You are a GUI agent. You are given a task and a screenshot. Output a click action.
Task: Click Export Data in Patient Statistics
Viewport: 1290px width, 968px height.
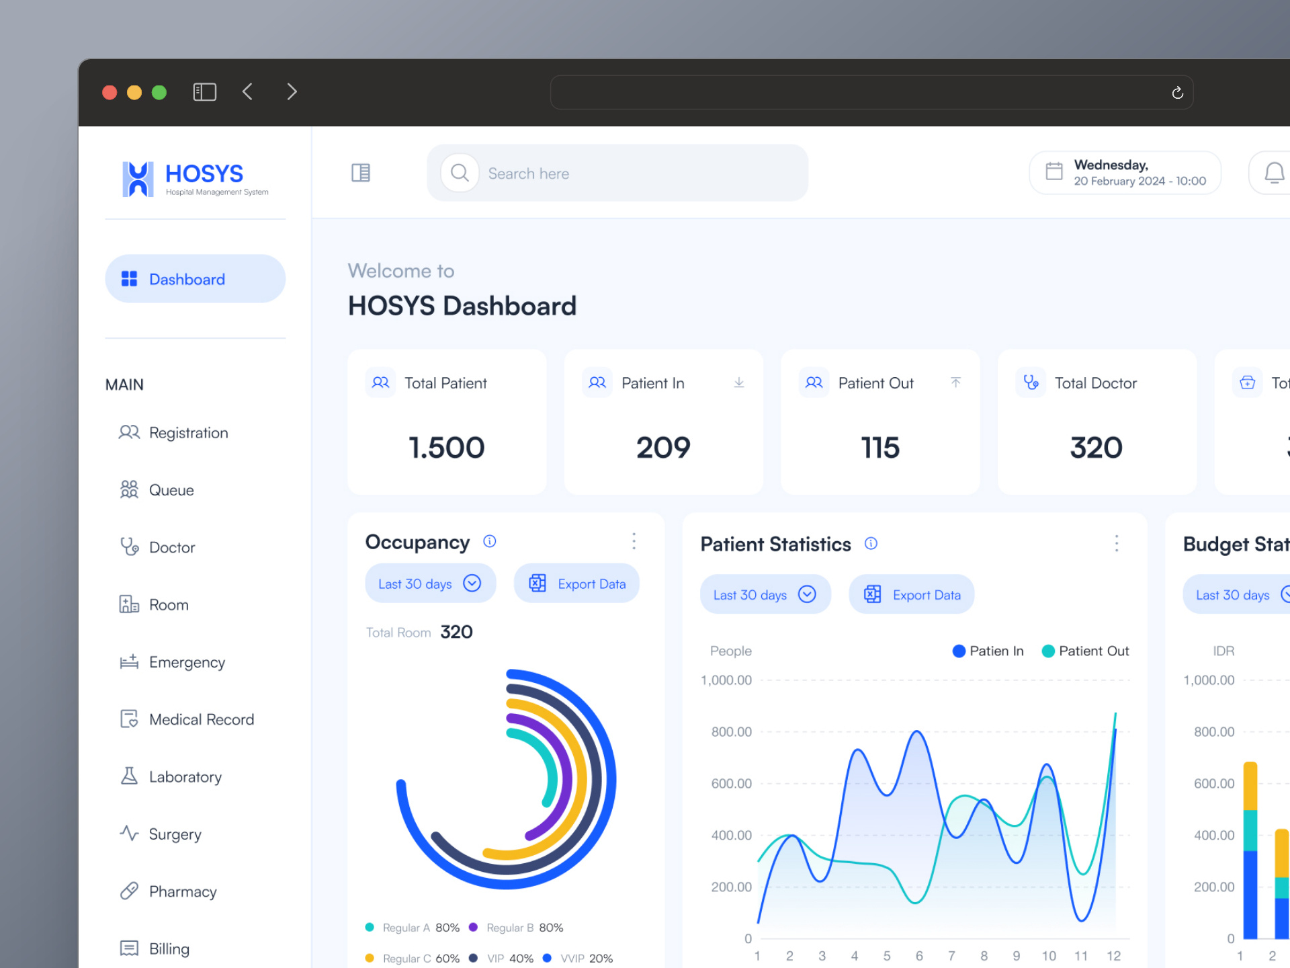[911, 594]
